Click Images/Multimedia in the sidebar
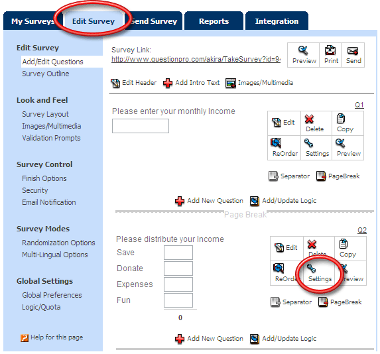Image resolution: width=380 pixels, height=354 pixels. (51, 126)
